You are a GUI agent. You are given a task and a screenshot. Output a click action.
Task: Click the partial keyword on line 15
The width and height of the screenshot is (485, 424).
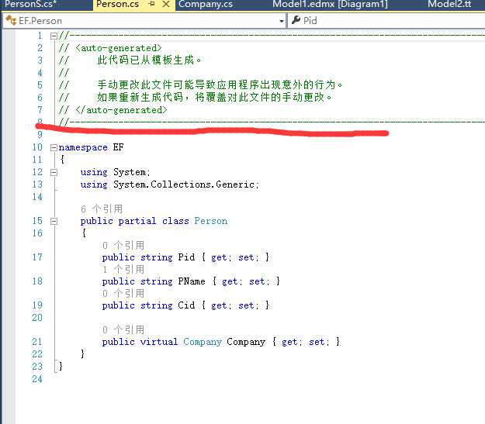click(137, 221)
